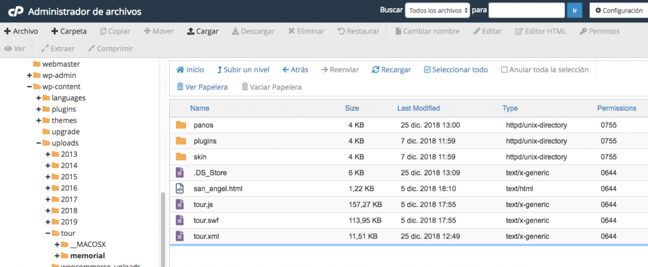Collapse the uploads tree folder

(x=38, y=143)
